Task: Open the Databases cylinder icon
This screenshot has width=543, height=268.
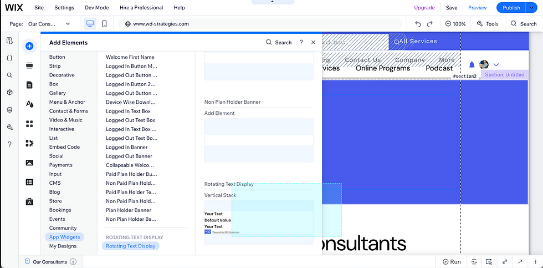Action: (x=10, y=110)
